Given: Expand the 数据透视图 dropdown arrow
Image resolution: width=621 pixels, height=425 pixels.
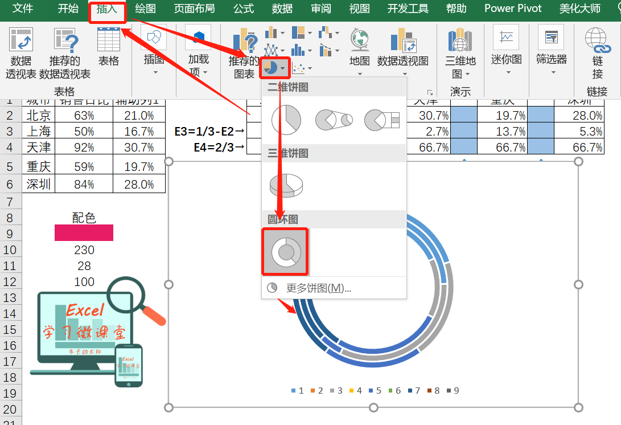Looking at the screenshot, I should pos(405,74).
